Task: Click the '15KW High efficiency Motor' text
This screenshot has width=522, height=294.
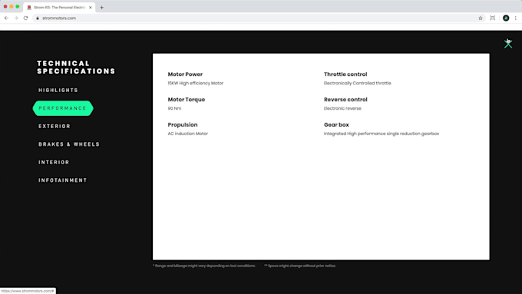Action: tap(196, 83)
